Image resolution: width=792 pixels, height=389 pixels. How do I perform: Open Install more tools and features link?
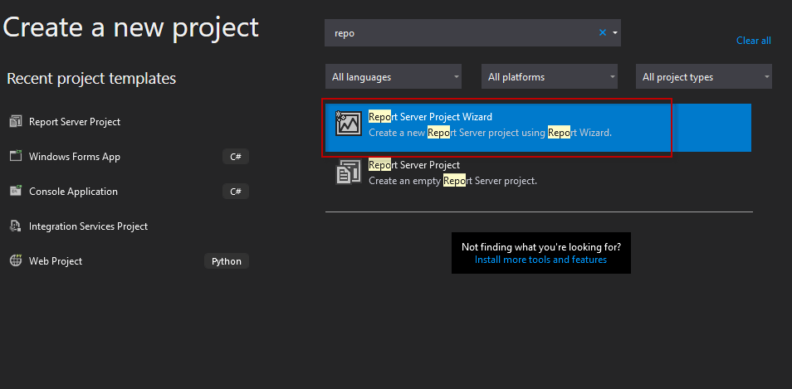point(540,260)
